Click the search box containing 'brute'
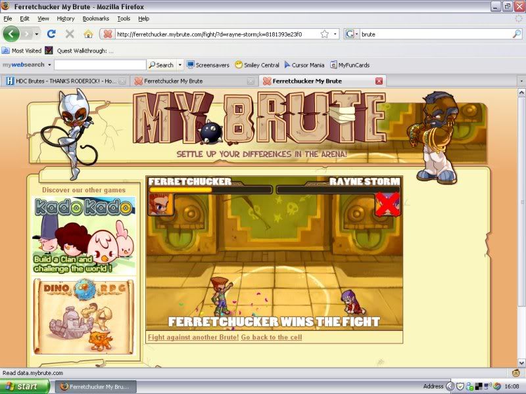This screenshot has height=394, width=526. pyautogui.click(x=436, y=34)
